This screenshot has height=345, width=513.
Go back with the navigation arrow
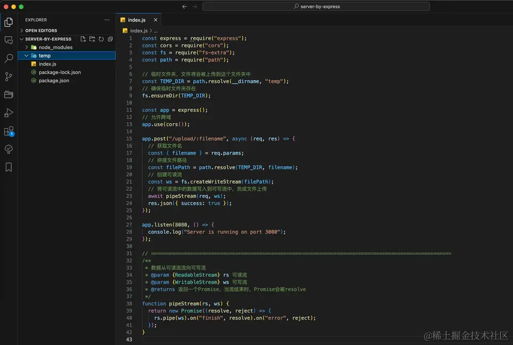coord(184,6)
